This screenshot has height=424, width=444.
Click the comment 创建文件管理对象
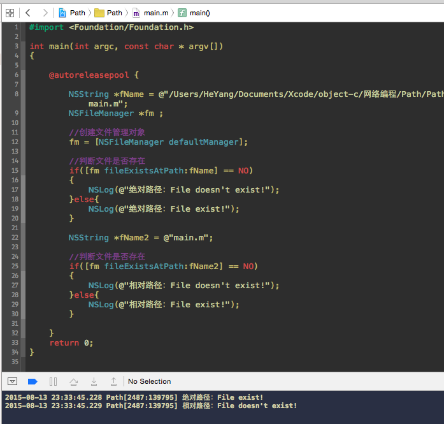point(107,132)
